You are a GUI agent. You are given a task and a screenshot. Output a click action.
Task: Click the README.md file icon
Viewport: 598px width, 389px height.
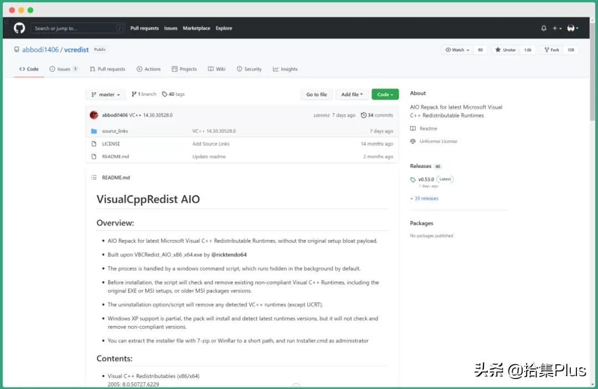coord(94,157)
